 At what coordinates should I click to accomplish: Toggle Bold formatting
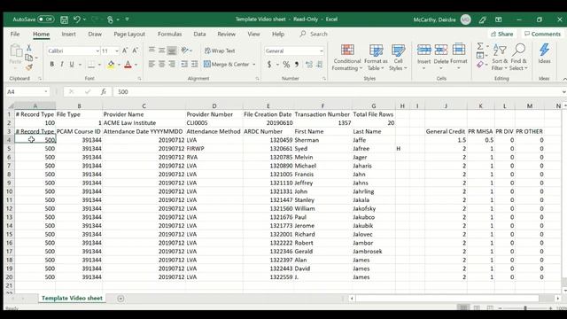point(51,65)
